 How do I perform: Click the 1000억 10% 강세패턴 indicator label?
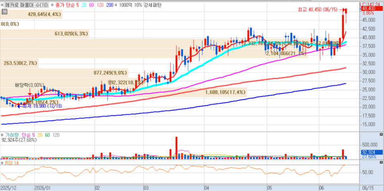pyautogui.click(x=140, y=5)
